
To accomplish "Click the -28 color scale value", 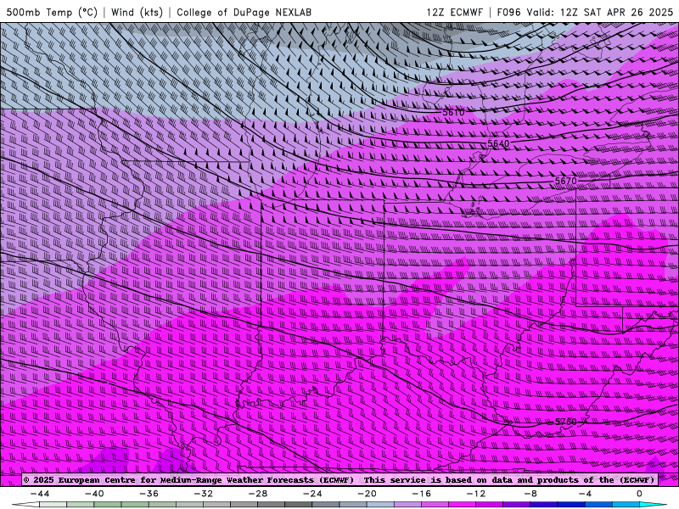I will click(258, 494).
